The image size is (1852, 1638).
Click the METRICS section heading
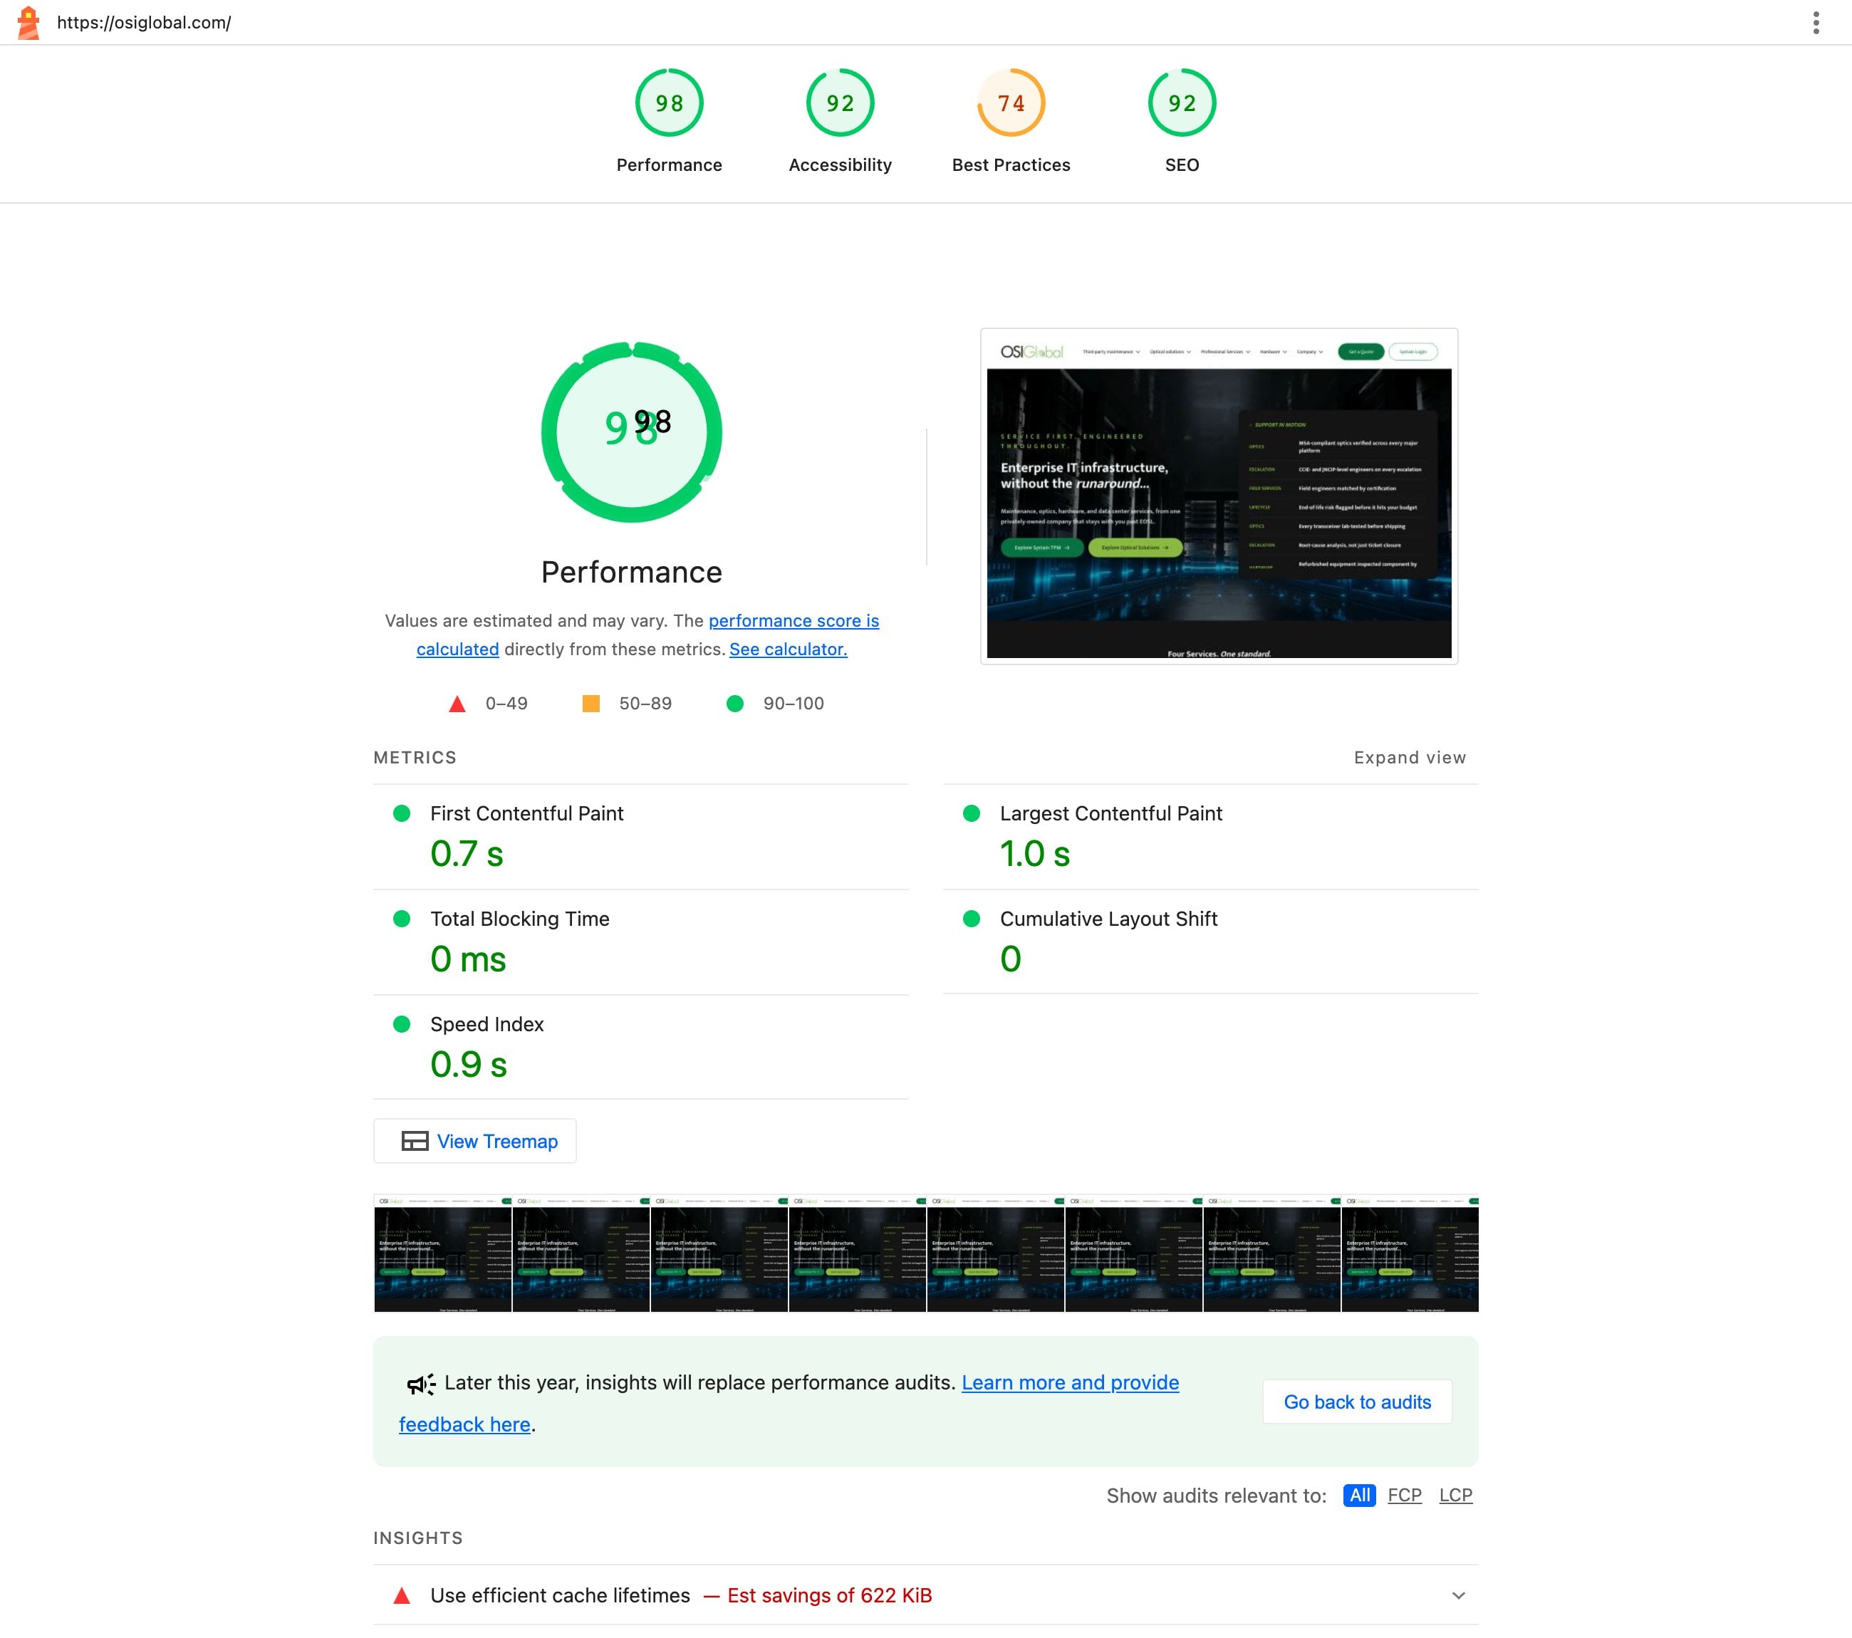click(x=415, y=757)
